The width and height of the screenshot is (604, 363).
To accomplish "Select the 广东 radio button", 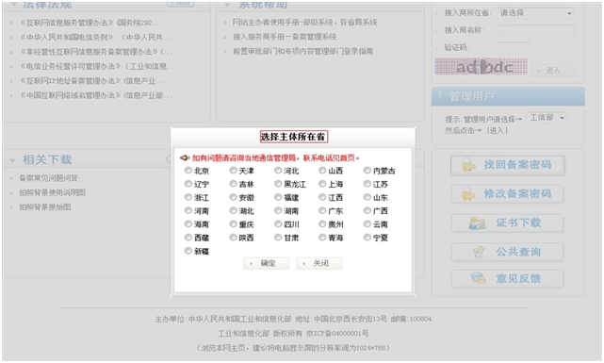I will 322,210.
